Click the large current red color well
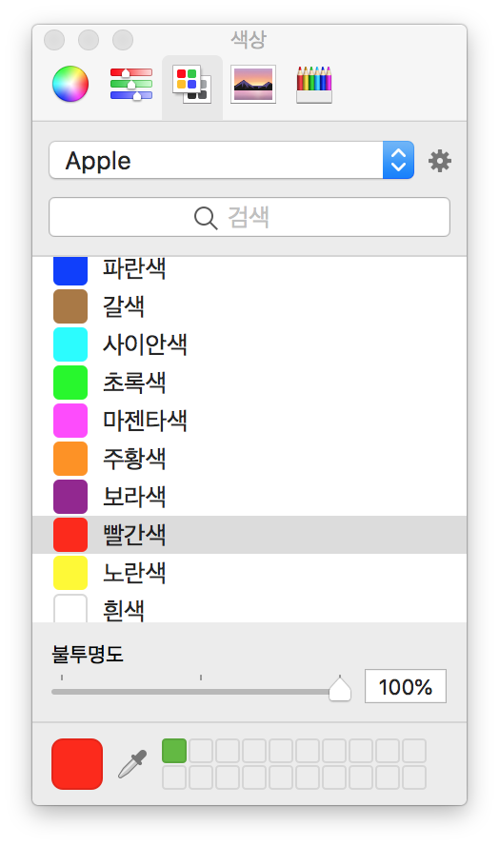The width and height of the screenshot is (499, 845). [77, 763]
